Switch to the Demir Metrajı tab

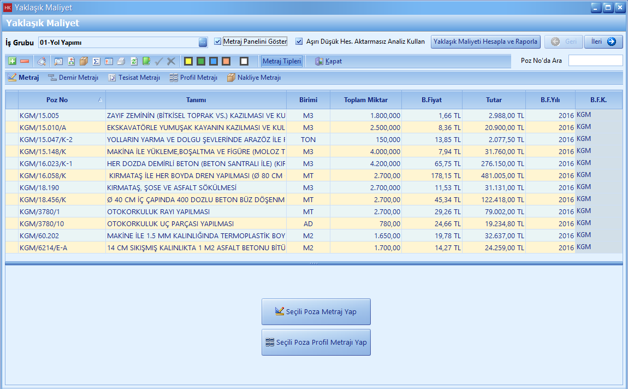73,78
